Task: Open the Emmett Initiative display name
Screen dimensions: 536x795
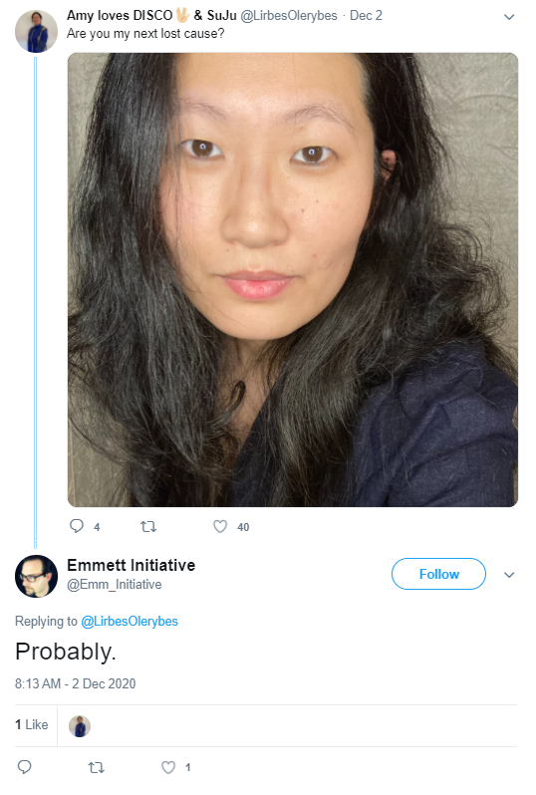Action: pyautogui.click(x=131, y=565)
